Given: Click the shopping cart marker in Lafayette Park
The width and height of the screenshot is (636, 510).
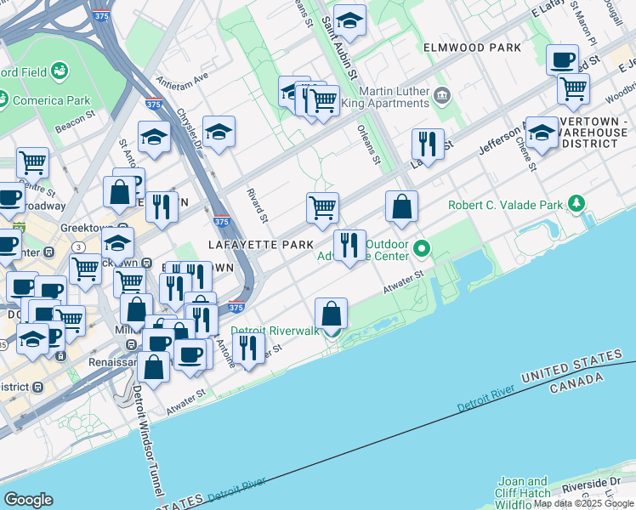Looking at the screenshot, I should pos(322,207).
